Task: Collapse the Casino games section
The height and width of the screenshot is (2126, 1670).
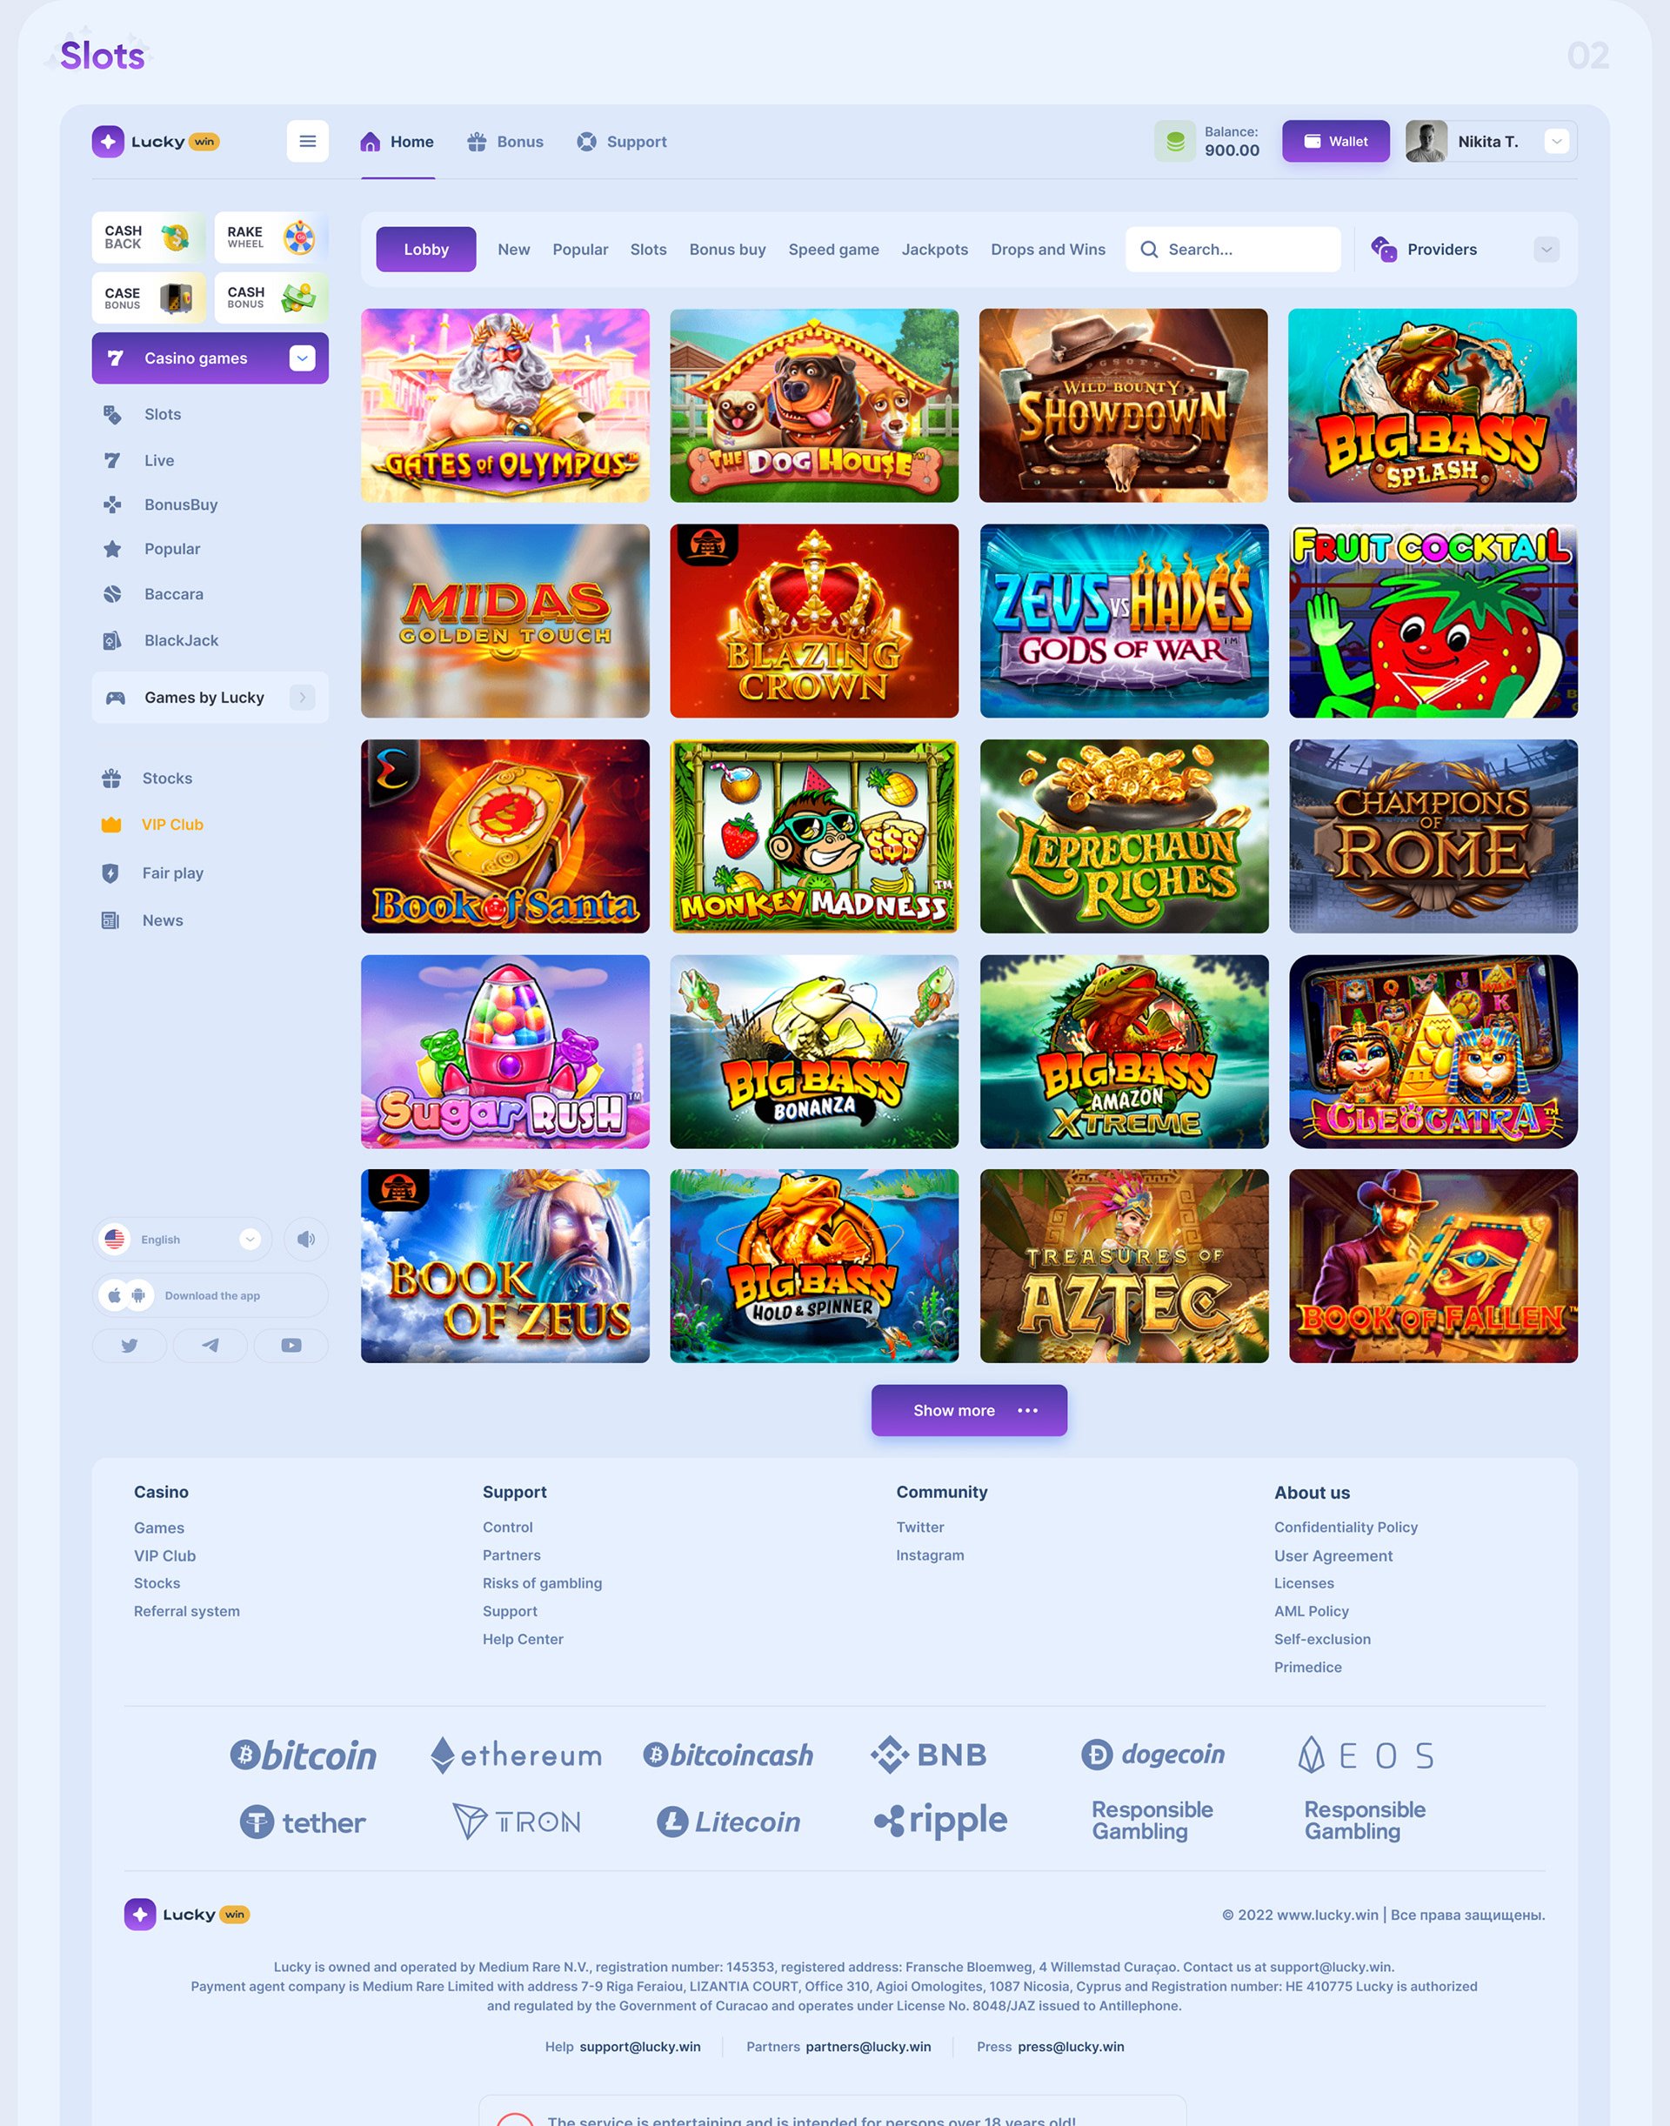Action: (x=302, y=358)
